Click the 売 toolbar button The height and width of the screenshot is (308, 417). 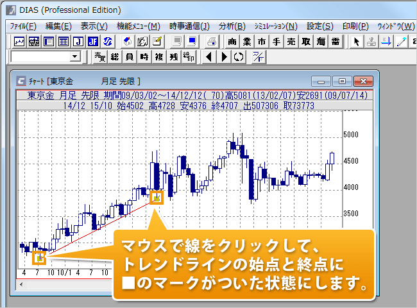291,42
